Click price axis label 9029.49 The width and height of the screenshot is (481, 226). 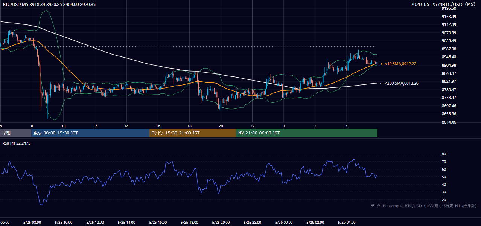449,41
